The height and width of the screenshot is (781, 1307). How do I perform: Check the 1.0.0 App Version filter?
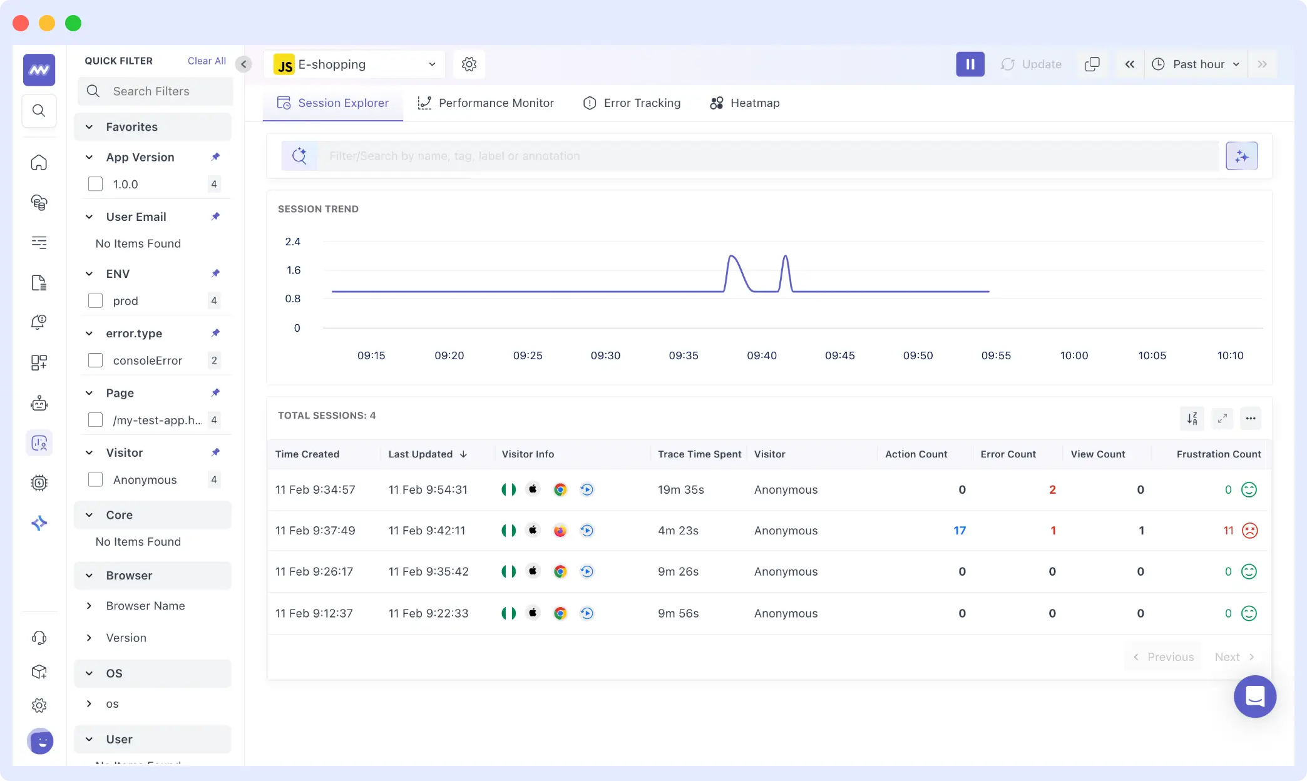pyautogui.click(x=95, y=184)
